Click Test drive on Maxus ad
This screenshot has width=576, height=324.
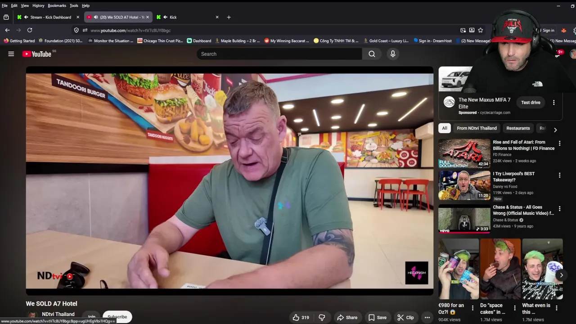531,103
